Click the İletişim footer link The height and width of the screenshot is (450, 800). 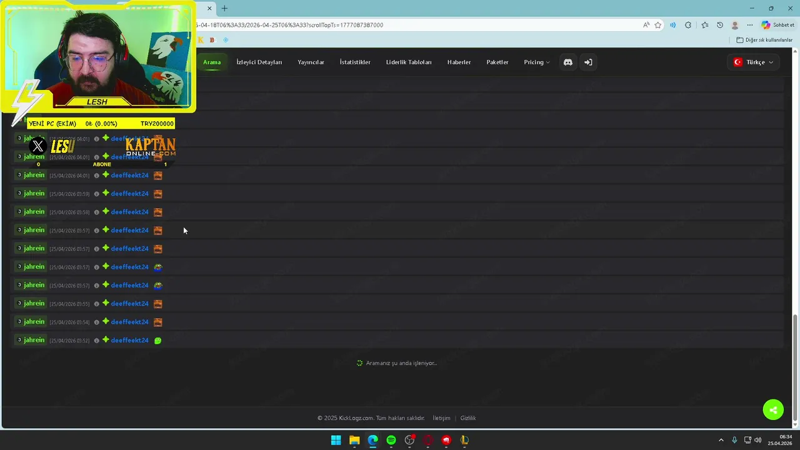pos(441,418)
